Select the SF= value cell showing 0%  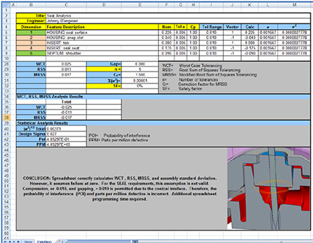(140, 86)
